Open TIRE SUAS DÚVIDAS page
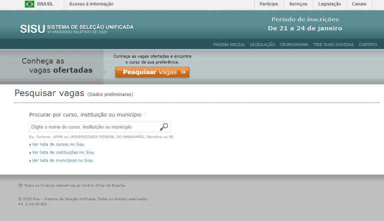384x221 pixels. pyautogui.click(x=333, y=44)
